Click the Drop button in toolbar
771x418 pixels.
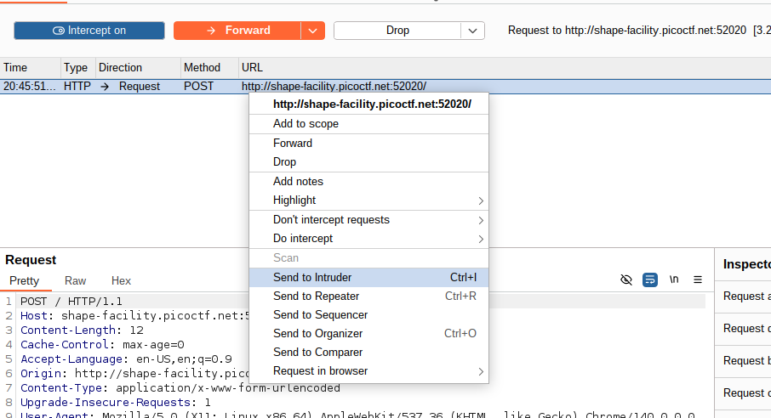coord(397,31)
